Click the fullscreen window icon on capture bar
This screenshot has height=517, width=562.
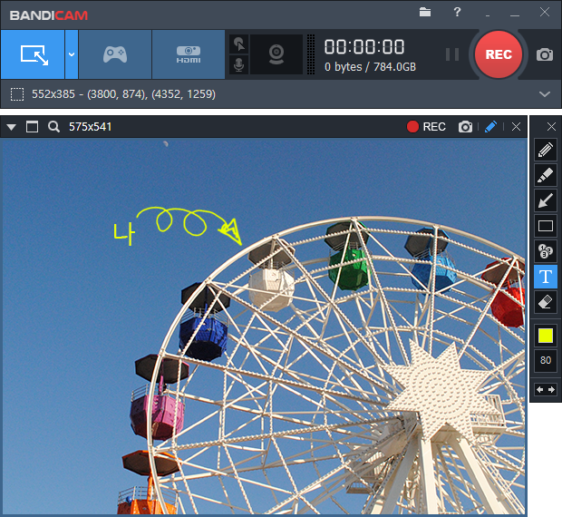[32, 127]
